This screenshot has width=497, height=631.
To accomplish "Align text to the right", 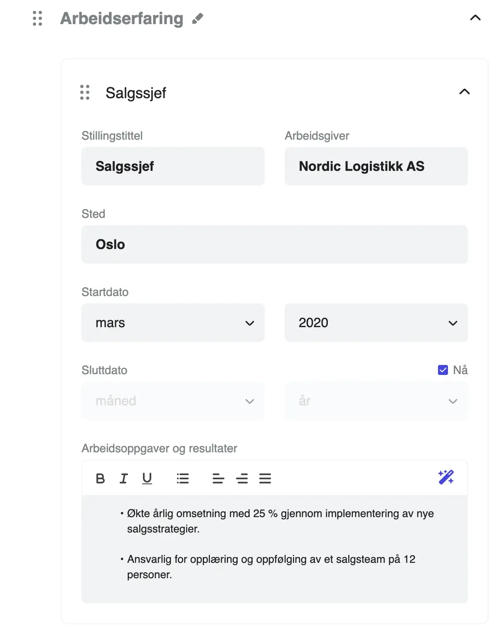I will (266, 478).
